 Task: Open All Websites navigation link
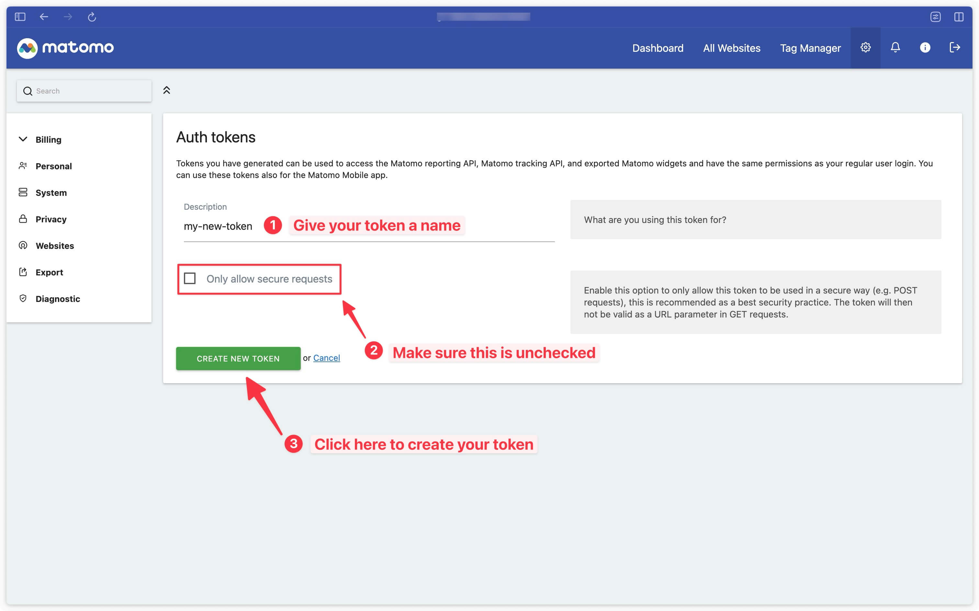click(732, 47)
